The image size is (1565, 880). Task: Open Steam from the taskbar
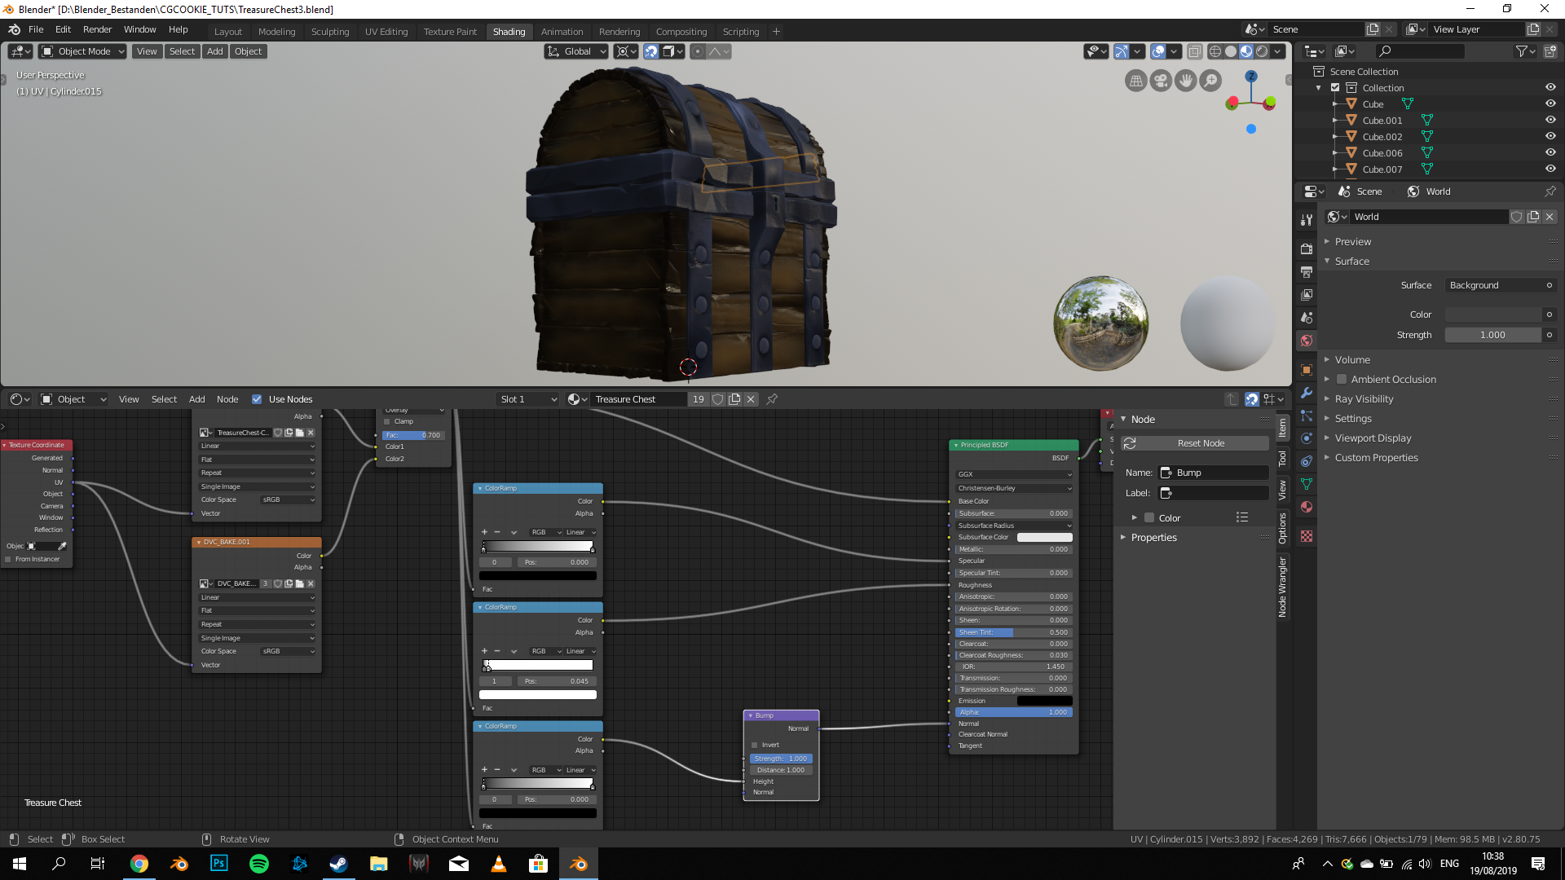point(338,864)
